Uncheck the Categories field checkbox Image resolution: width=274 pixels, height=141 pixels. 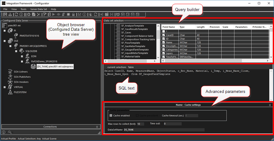coord(164,50)
